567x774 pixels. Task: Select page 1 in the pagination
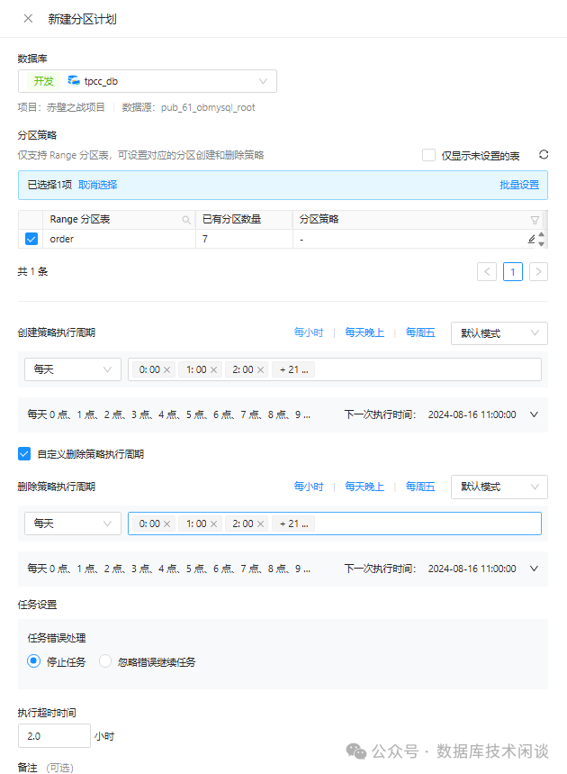pos(513,271)
